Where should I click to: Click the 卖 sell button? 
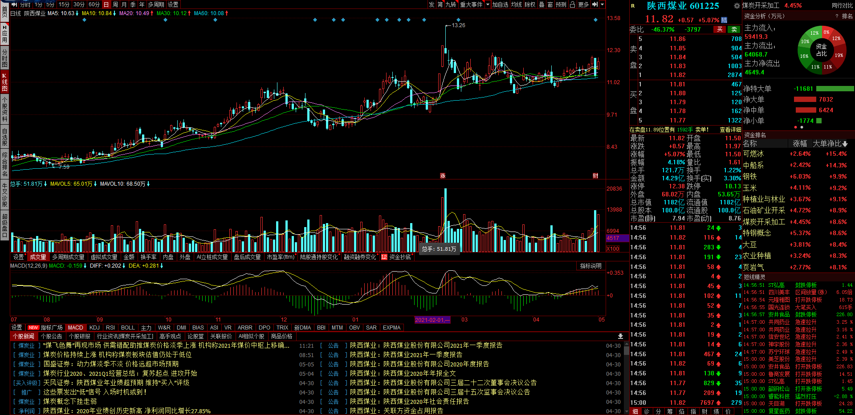point(734,29)
